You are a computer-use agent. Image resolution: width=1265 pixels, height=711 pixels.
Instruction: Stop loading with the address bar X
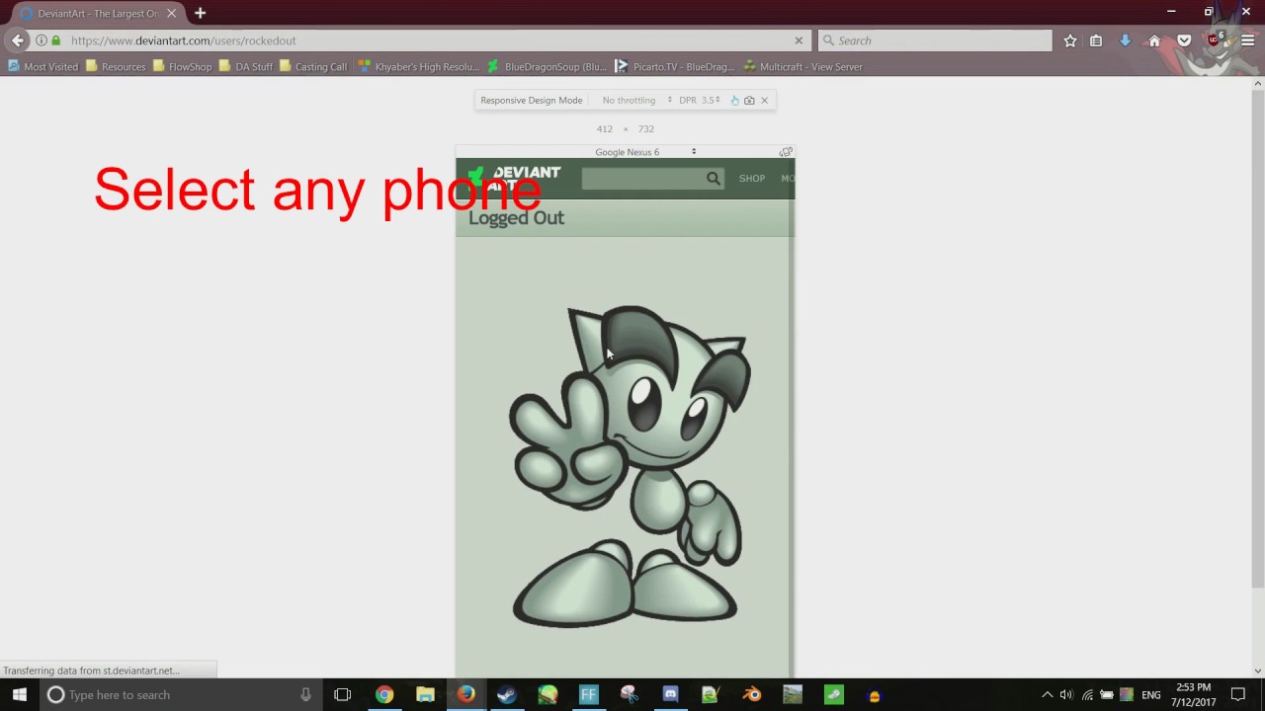point(799,40)
